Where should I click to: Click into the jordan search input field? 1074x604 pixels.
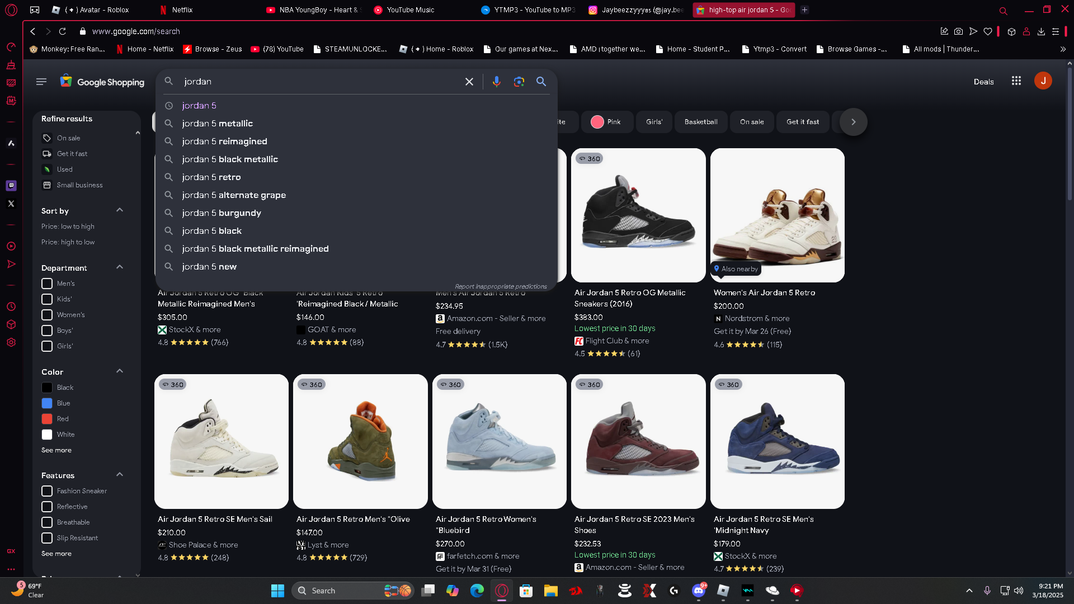click(x=320, y=82)
